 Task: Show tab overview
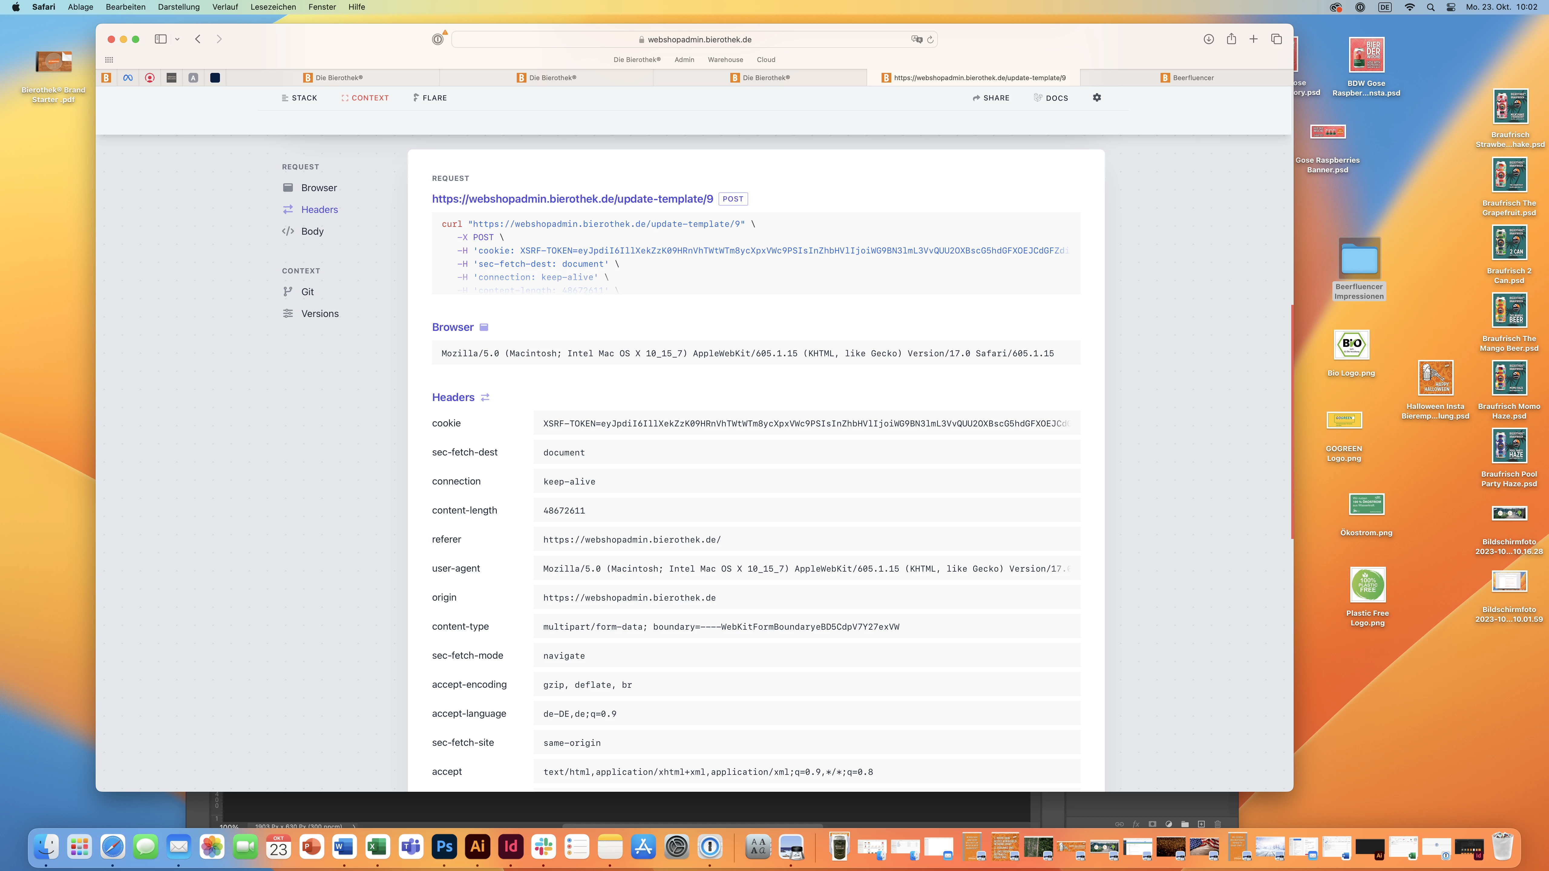1277,39
